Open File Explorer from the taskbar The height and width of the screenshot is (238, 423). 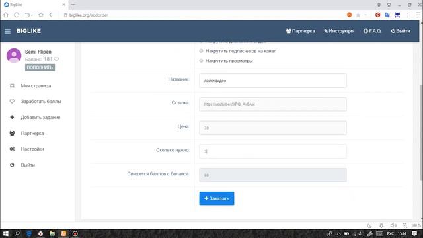(x=52, y=233)
